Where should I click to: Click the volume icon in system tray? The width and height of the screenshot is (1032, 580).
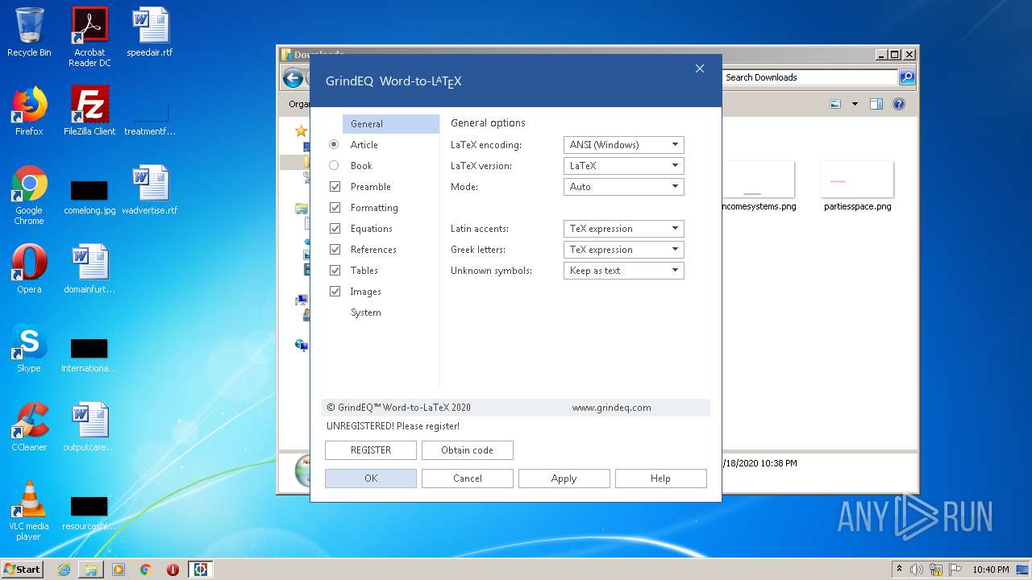917,570
